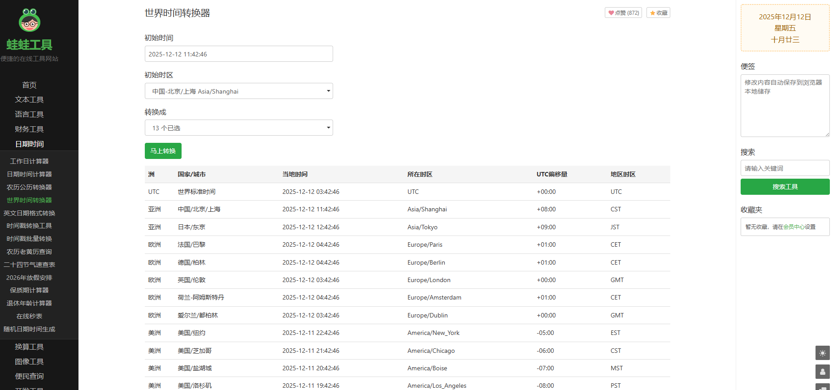
Task: Open 日期时间计算器 in the sidebar
Action: [x=30, y=174]
